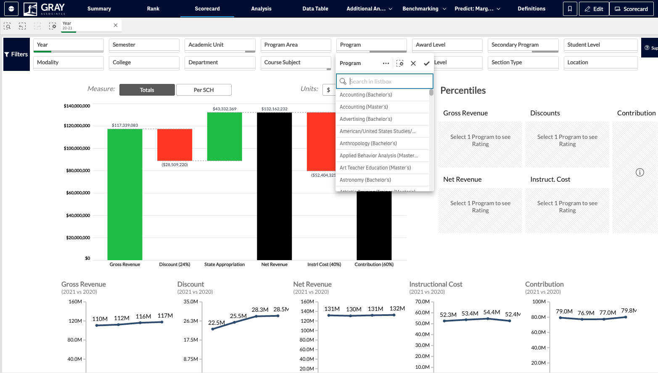This screenshot has width=658, height=373.
Task: Open the Definitions tab
Action: 531,8
